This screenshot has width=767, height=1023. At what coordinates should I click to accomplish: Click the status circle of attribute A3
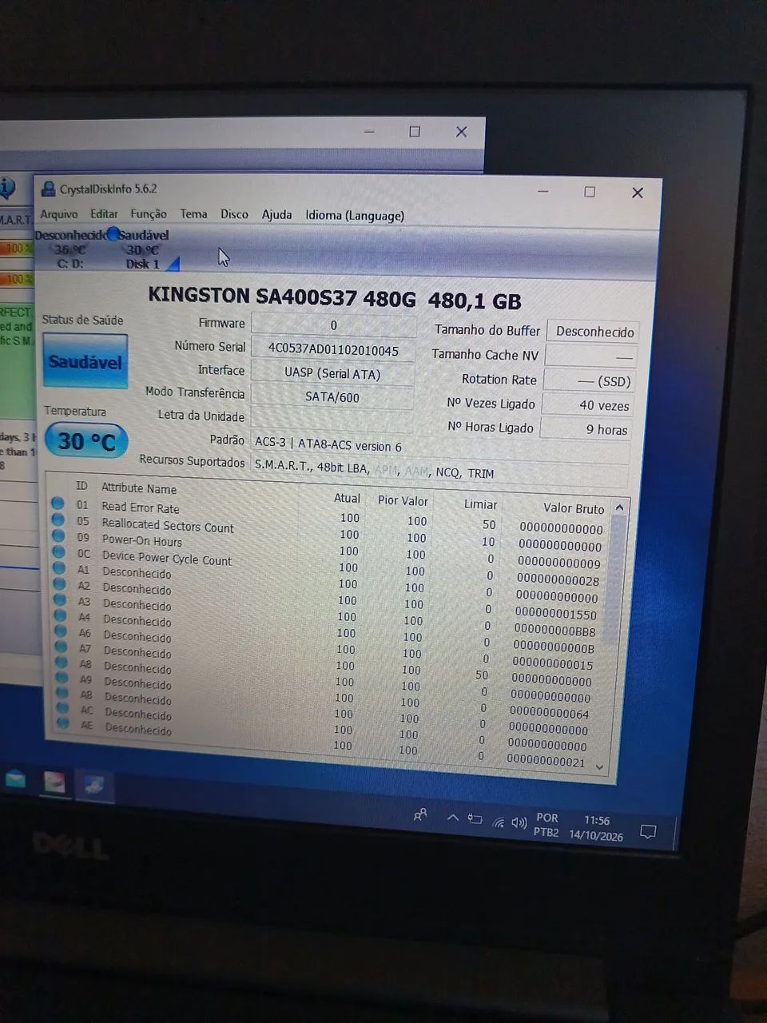coord(60,599)
